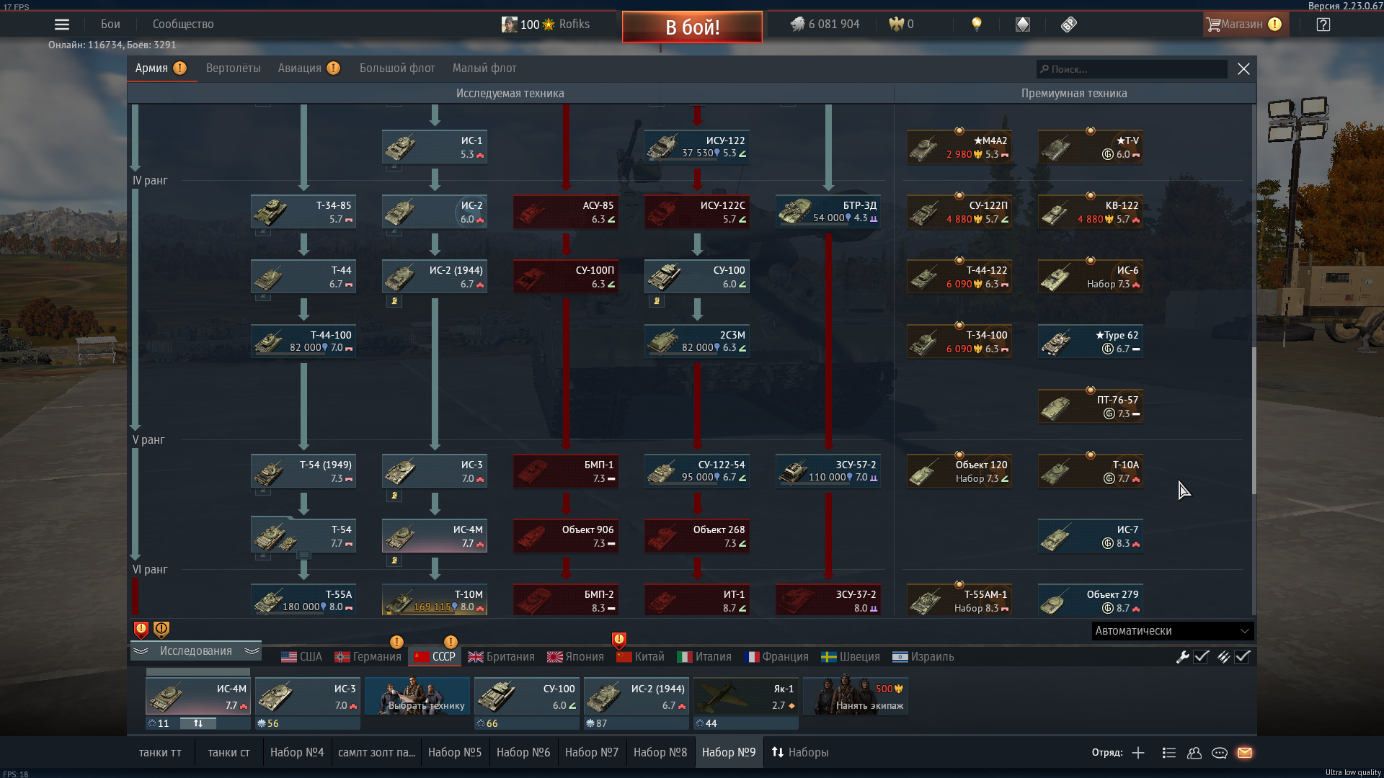Open the Сообщество menu

point(183,24)
